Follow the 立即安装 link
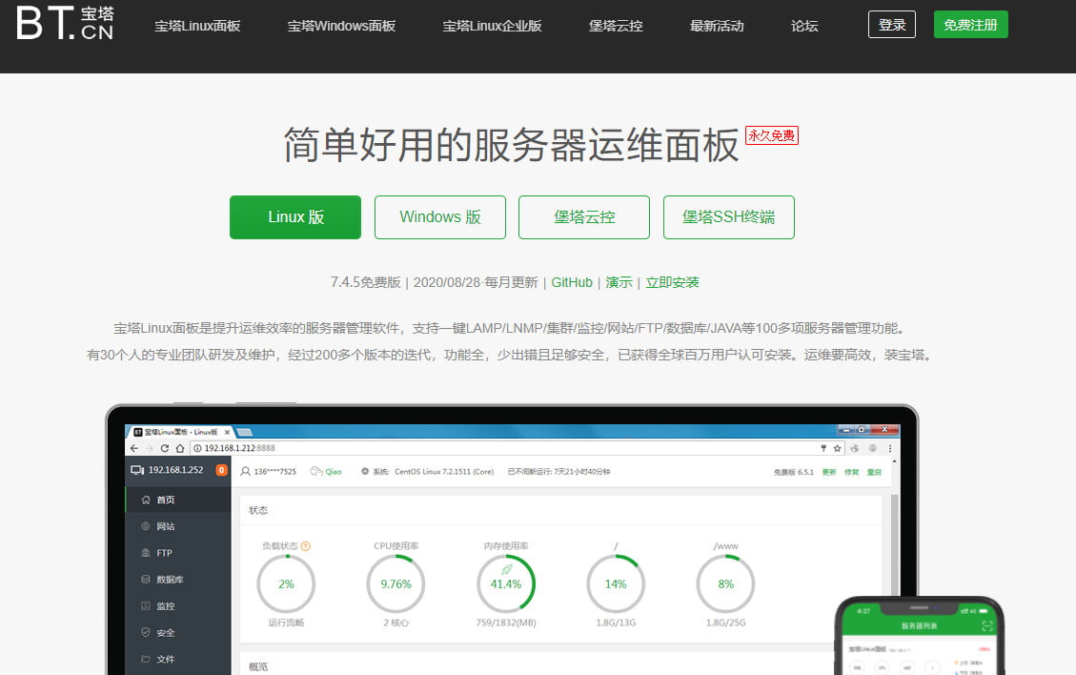1076x675 pixels. pyautogui.click(x=673, y=282)
